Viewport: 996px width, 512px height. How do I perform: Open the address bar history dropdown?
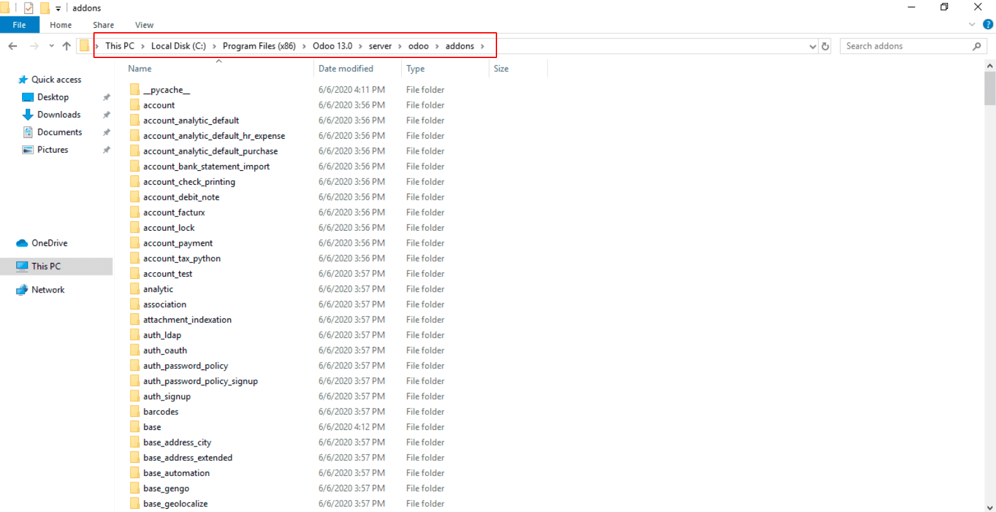point(812,46)
